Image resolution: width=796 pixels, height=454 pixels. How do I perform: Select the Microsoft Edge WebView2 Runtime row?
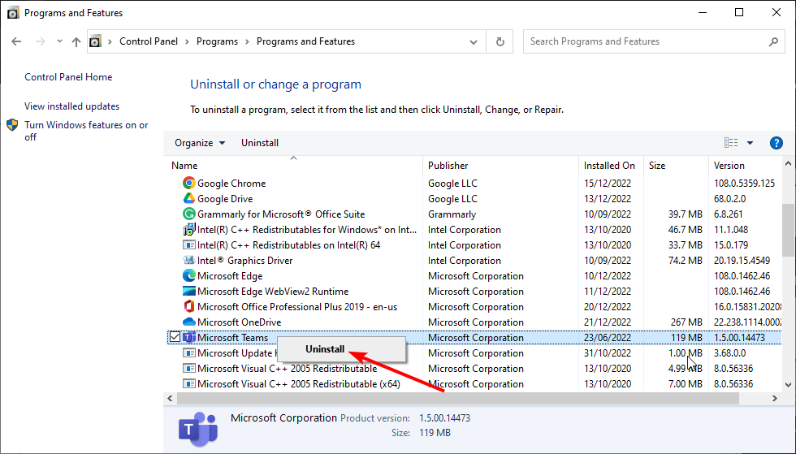474,292
